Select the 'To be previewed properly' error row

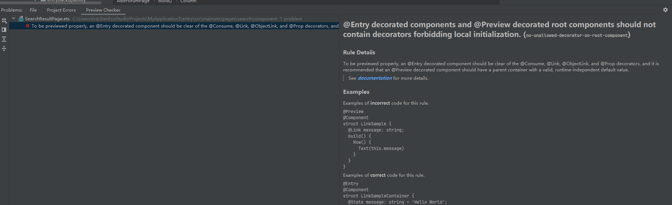tap(174, 26)
